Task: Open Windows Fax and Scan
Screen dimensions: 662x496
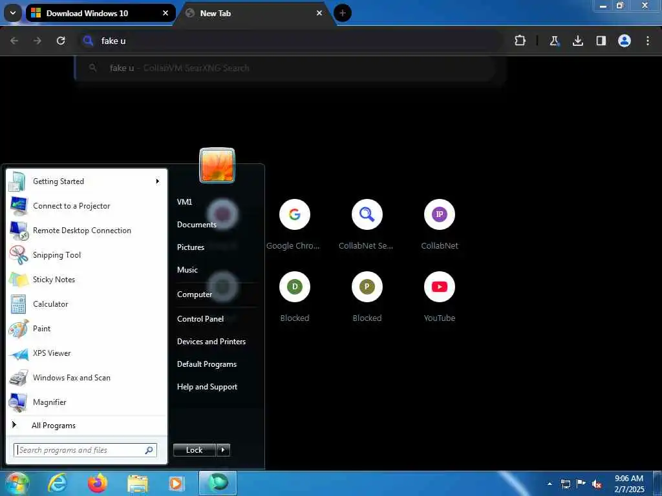Action: point(87,377)
